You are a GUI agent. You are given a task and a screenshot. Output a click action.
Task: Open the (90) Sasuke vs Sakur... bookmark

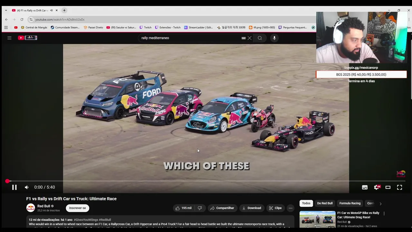click(121, 27)
